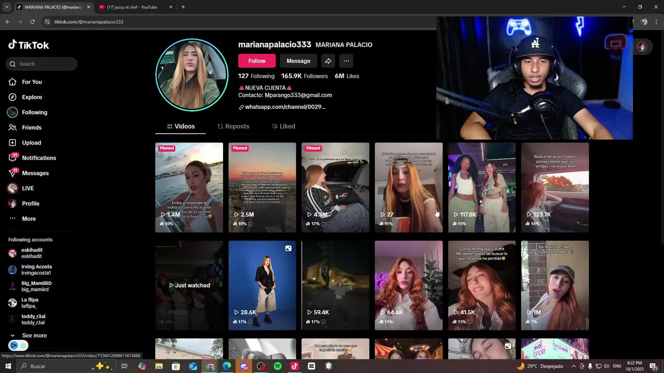Click the 165.9K Followers count

(305, 76)
